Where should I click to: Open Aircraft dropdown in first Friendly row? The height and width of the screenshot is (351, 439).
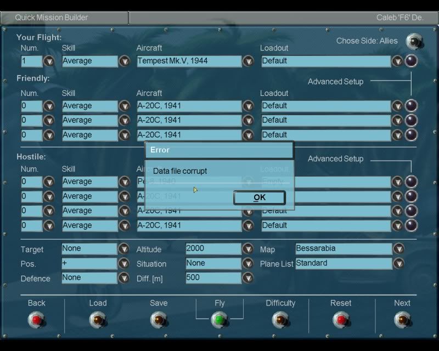tap(248, 106)
